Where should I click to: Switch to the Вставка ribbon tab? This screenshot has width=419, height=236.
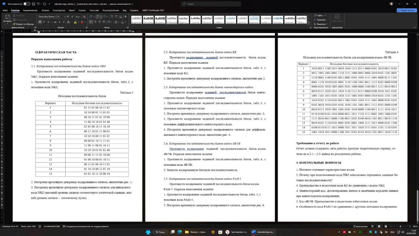coord(45,10)
